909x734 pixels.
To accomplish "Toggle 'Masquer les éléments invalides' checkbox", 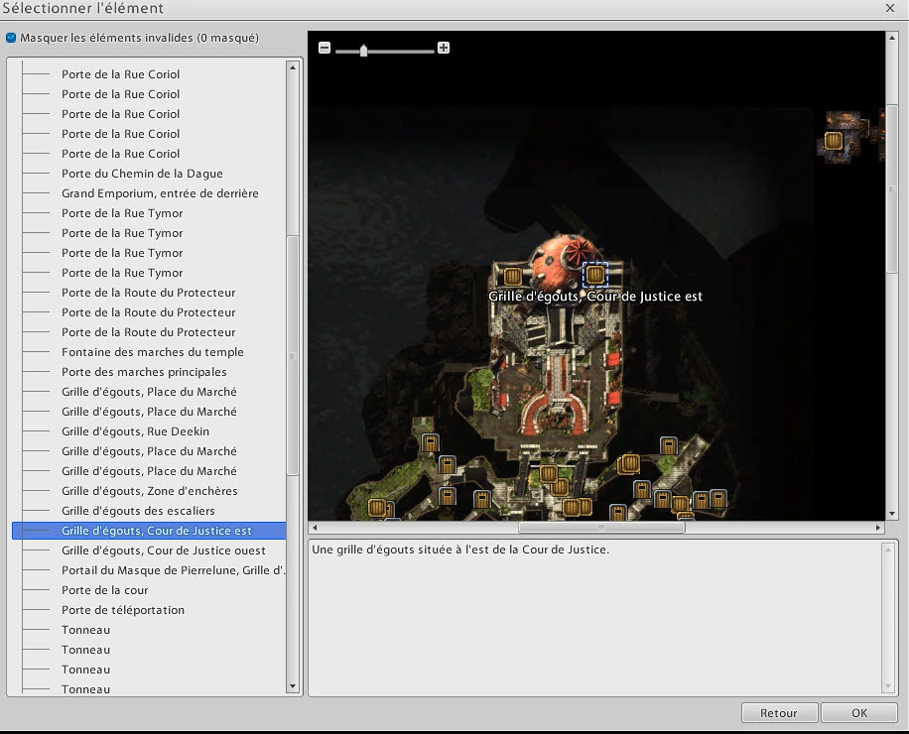I will [x=11, y=38].
